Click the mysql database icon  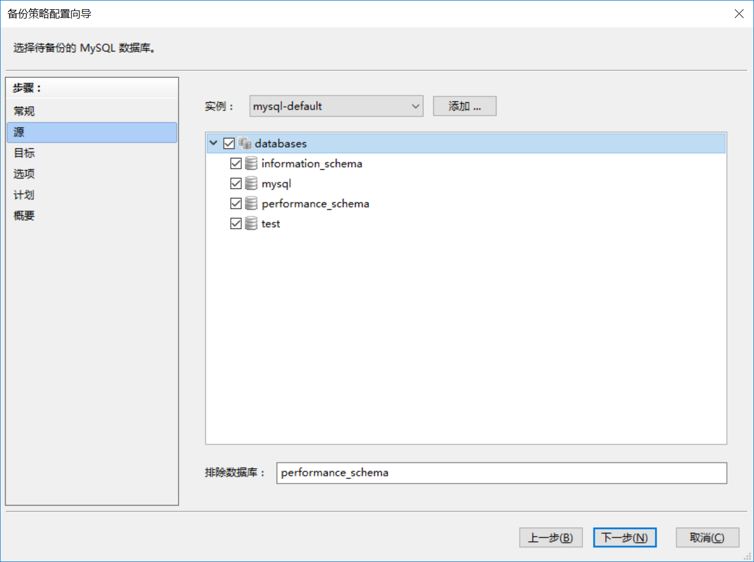251,184
